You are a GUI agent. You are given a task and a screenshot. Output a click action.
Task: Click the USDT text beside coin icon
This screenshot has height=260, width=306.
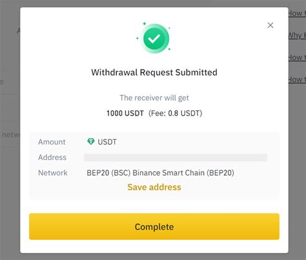(107, 142)
